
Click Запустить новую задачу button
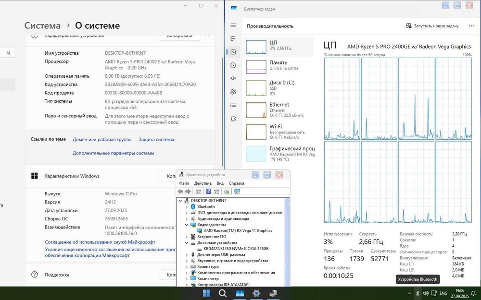tap(432, 26)
